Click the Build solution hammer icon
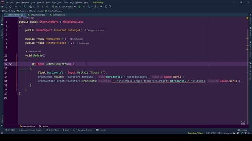The image size is (252, 141). click(x=25, y=7)
